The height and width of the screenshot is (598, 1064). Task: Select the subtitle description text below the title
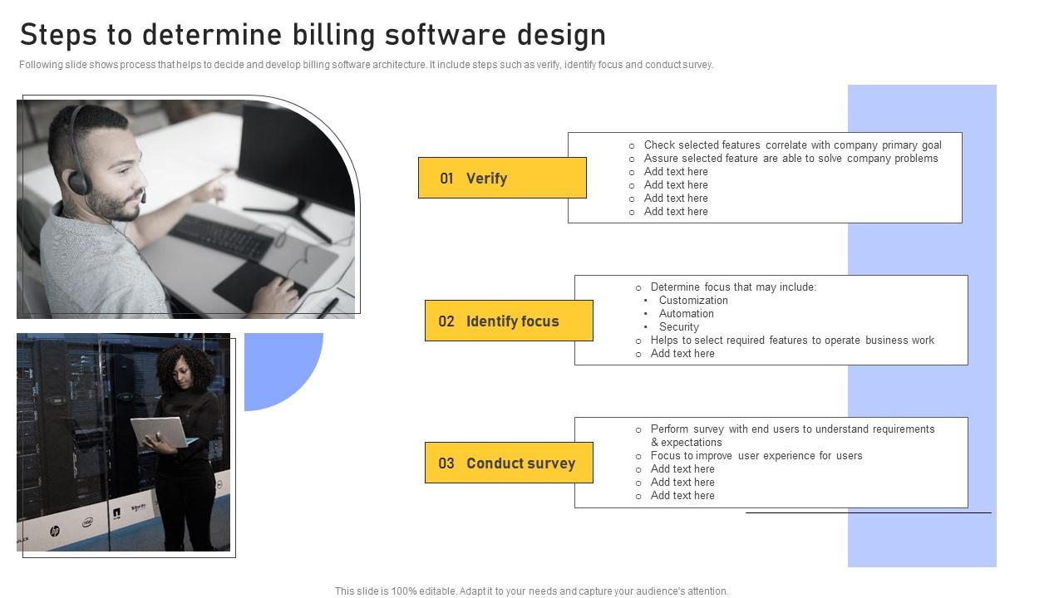[366, 65]
